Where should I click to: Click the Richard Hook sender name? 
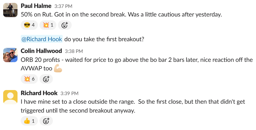pyautogui.click(x=39, y=93)
